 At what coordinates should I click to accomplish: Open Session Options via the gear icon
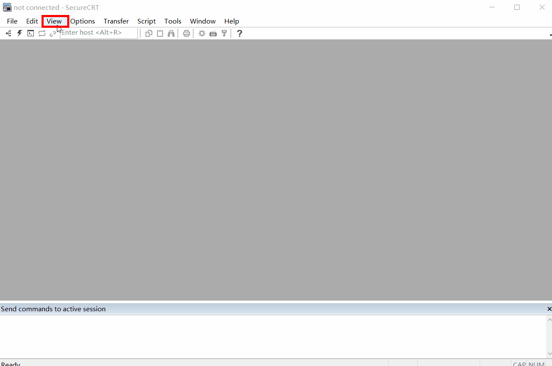point(202,33)
